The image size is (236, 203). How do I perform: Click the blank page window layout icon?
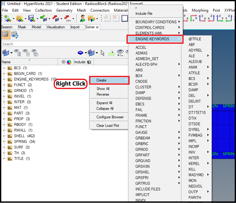(125, 19)
